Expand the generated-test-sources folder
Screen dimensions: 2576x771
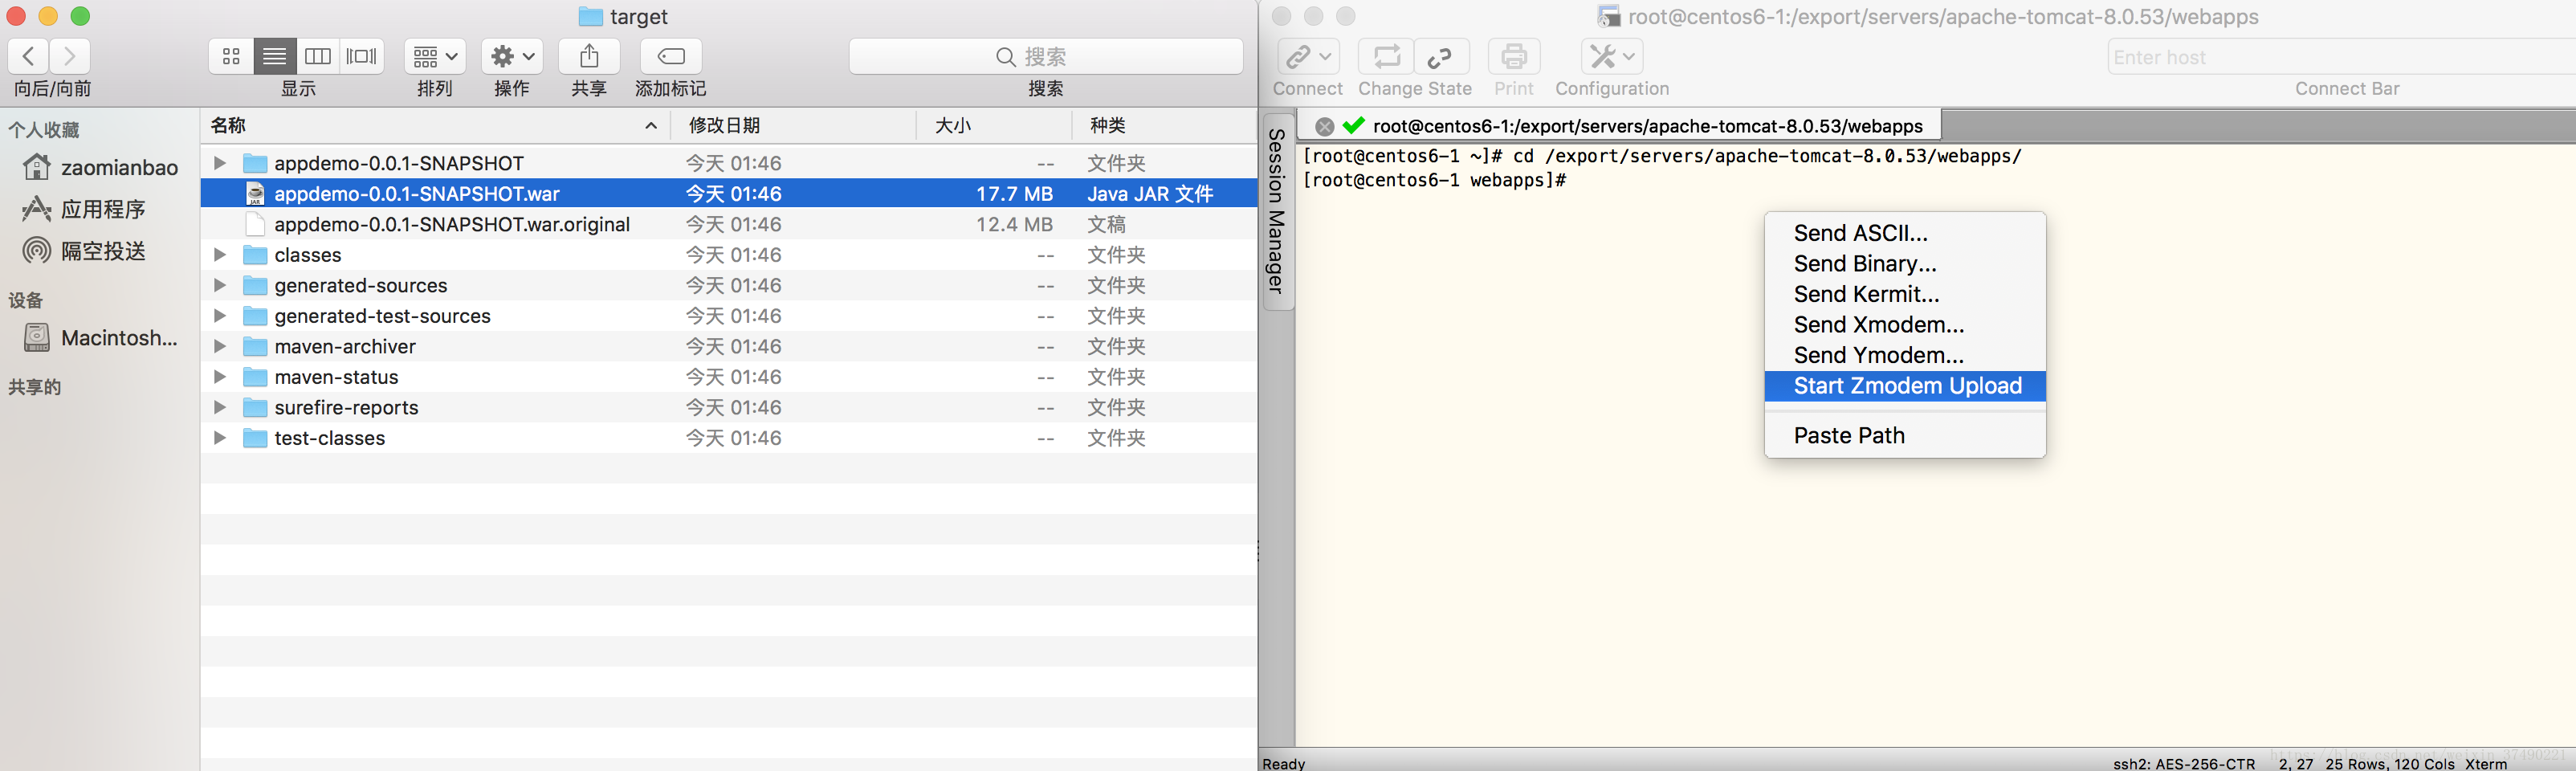tap(220, 316)
